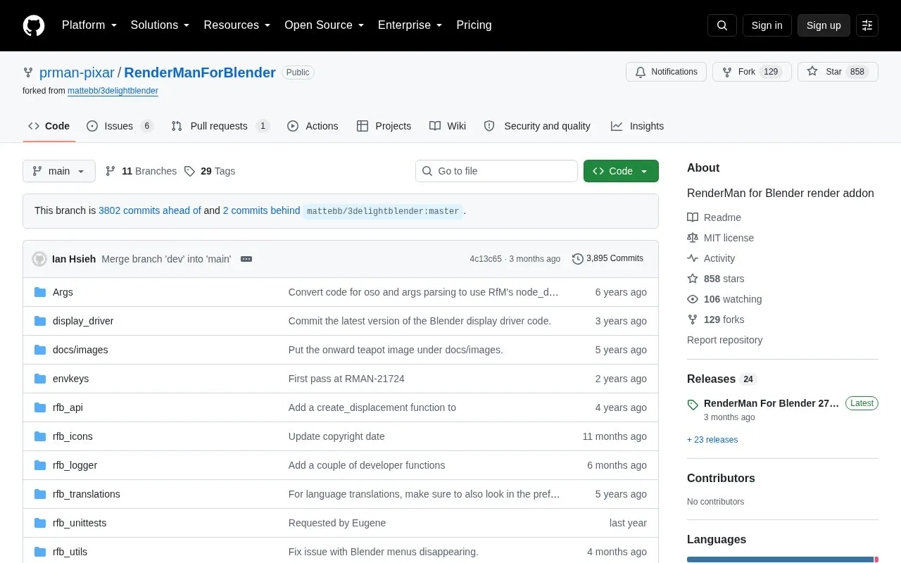Click the Languages color bar
The height and width of the screenshot is (563, 901).
pyautogui.click(x=783, y=559)
